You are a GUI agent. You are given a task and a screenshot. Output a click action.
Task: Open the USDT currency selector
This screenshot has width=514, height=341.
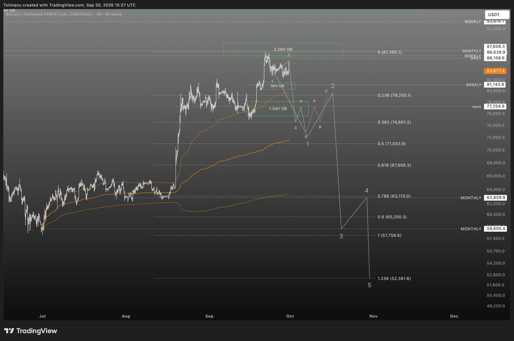496,15
